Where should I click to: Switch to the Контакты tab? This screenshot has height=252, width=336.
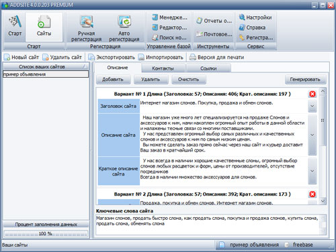[x=163, y=68]
